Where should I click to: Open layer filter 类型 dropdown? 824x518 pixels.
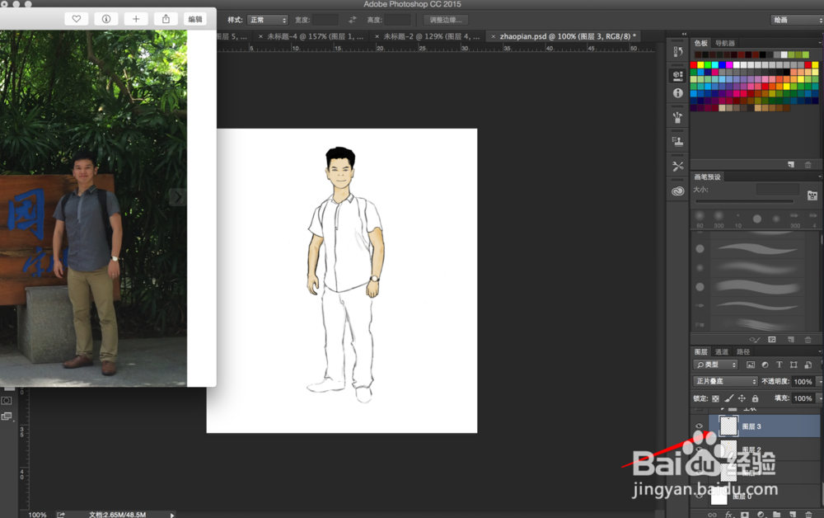716,365
